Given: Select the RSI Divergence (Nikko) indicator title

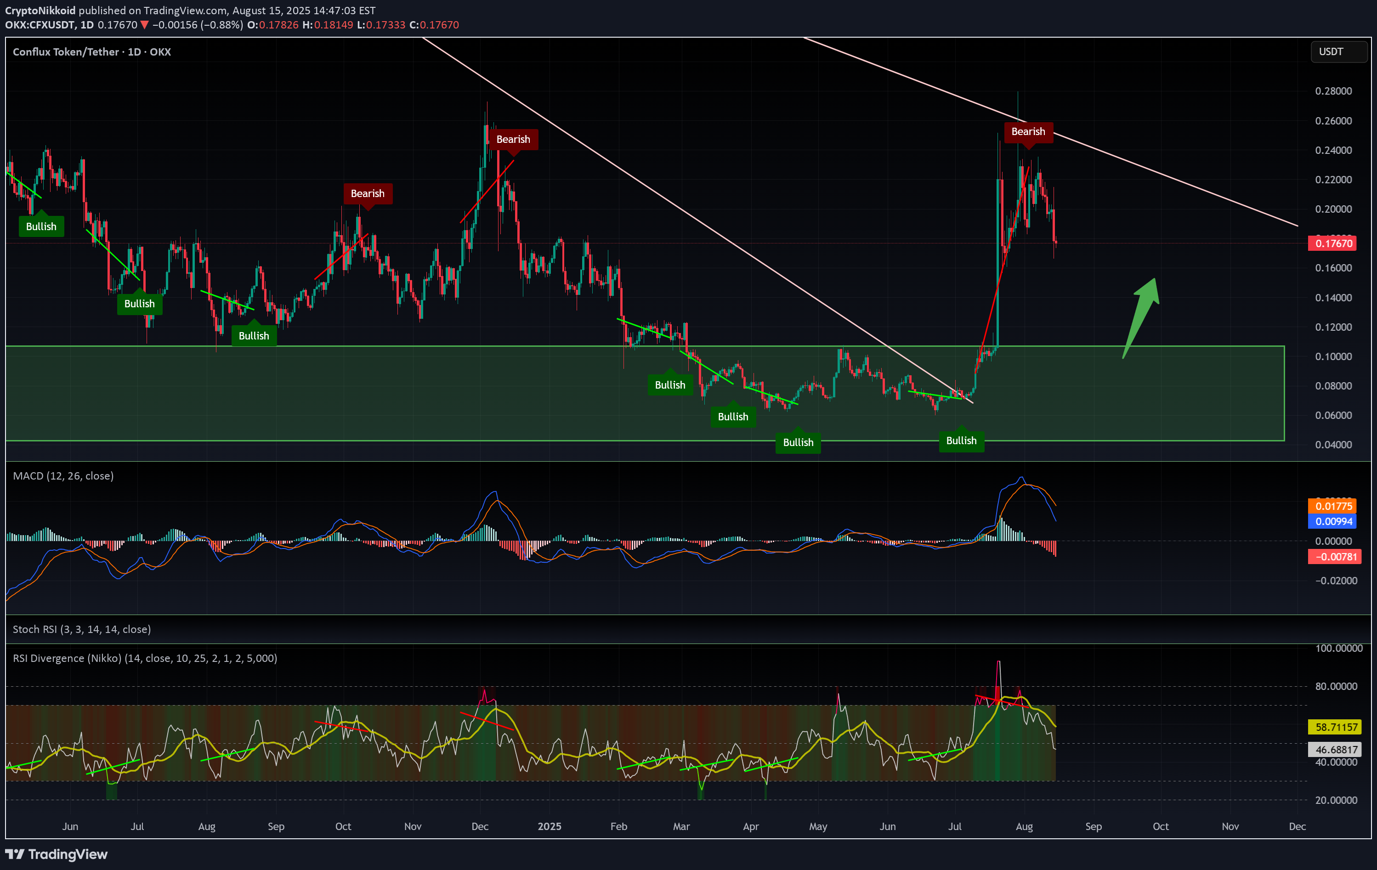Looking at the screenshot, I should (145, 658).
